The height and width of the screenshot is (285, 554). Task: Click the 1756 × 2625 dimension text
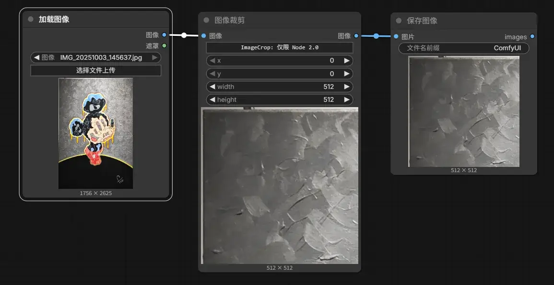(96, 193)
